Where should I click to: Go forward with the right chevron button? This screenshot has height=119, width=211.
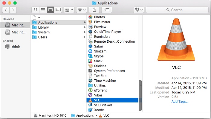13,10
